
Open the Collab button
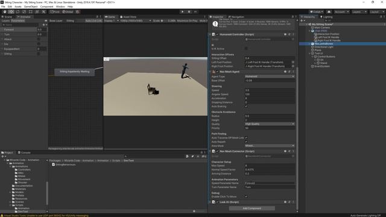point(316,12)
